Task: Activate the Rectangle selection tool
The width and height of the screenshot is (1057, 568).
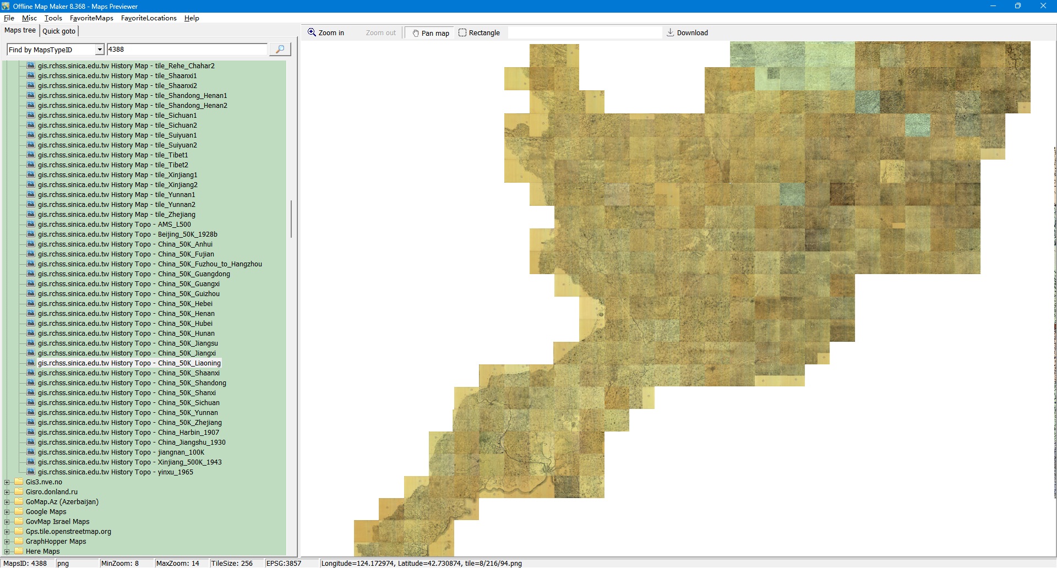Action: pos(479,33)
